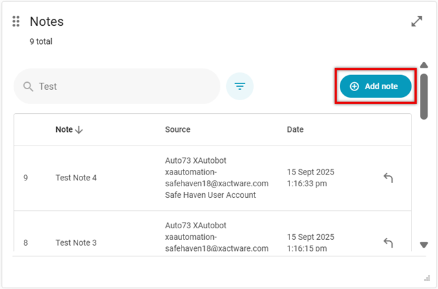438x289 pixels.
Task: Select the Date column header
Action: [295, 129]
